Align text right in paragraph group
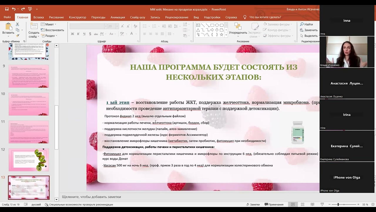This screenshot has width=376, height=212. pos(156,34)
